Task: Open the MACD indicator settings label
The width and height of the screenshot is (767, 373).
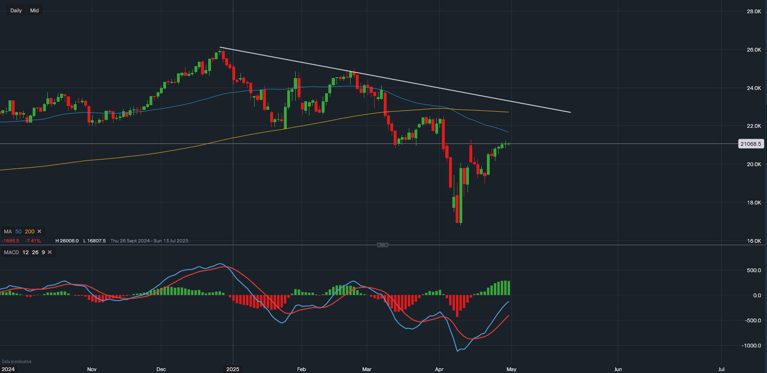Action: [11, 252]
